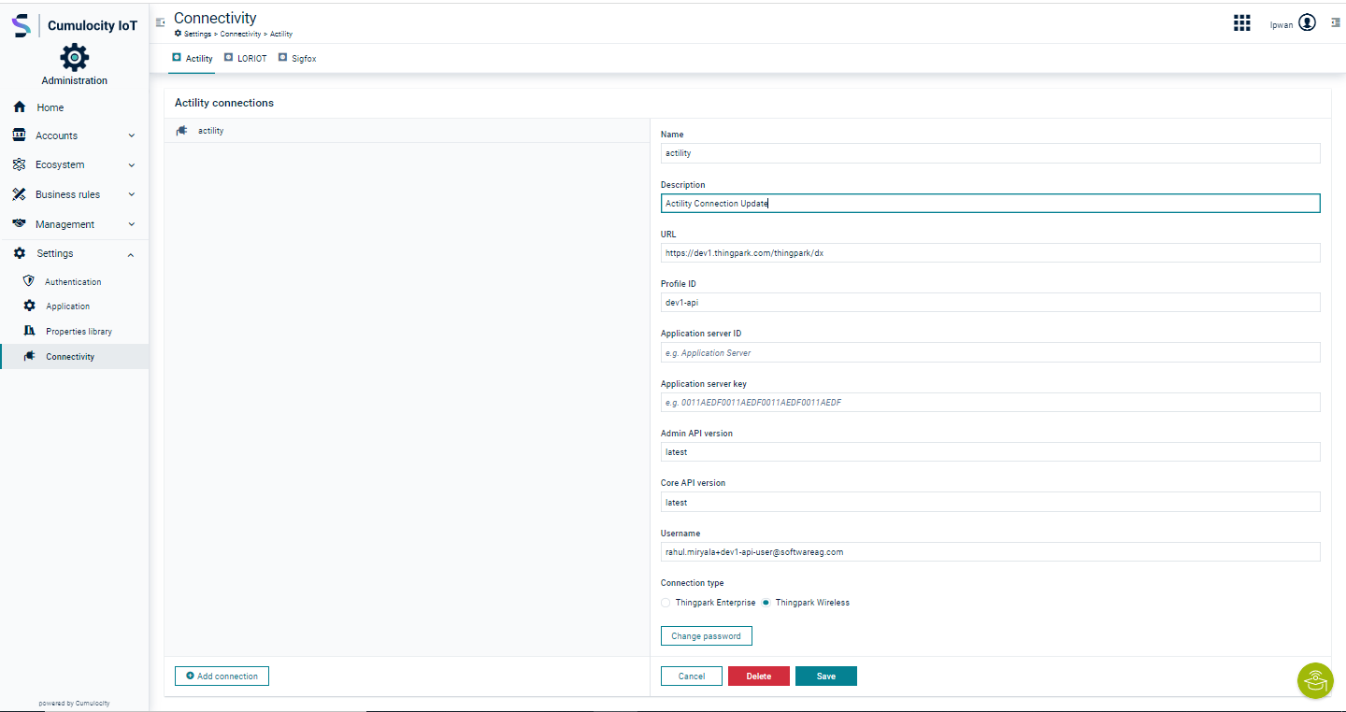Screen dimensions: 1346x712
Task: Collapse the left navigator panel icon
Action: click(x=161, y=21)
